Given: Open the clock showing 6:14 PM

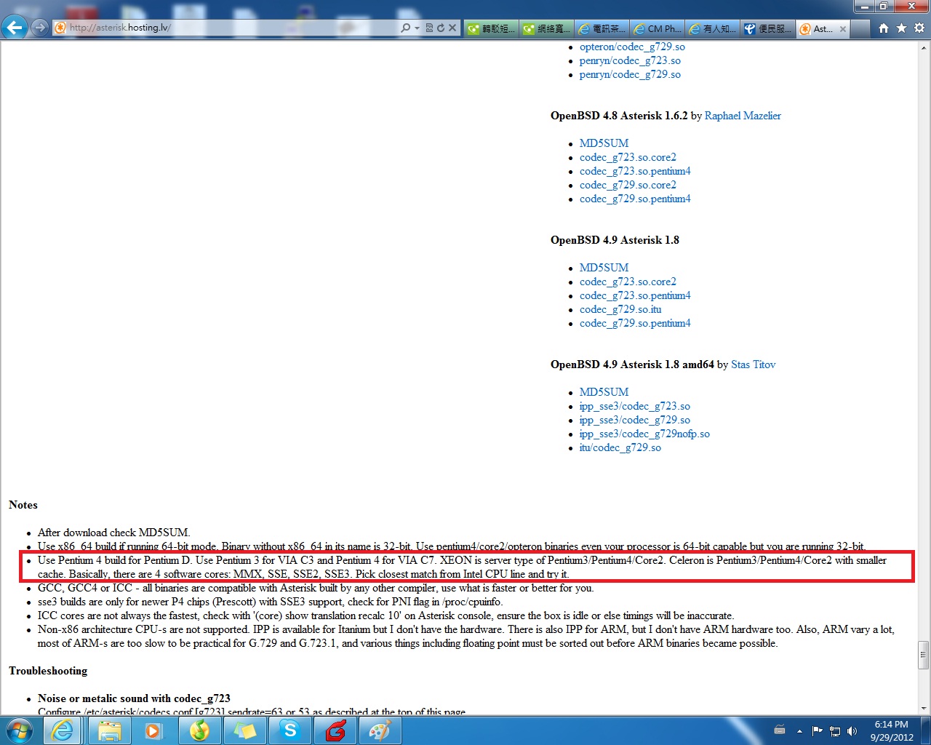Looking at the screenshot, I should tap(892, 730).
